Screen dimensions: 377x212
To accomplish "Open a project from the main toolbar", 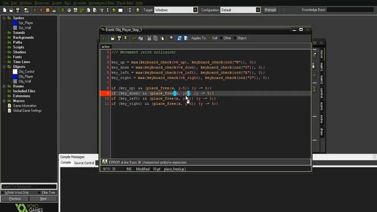I will [x=11, y=10].
